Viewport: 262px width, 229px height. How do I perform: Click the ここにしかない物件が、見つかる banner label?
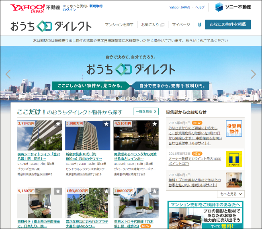click(x=91, y=86)
